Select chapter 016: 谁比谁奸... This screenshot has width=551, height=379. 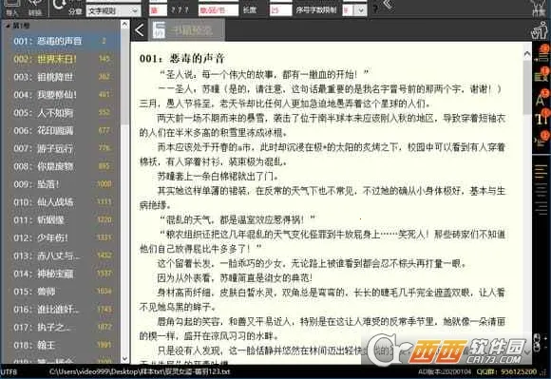pyautogui.click(x=60, y=310)
